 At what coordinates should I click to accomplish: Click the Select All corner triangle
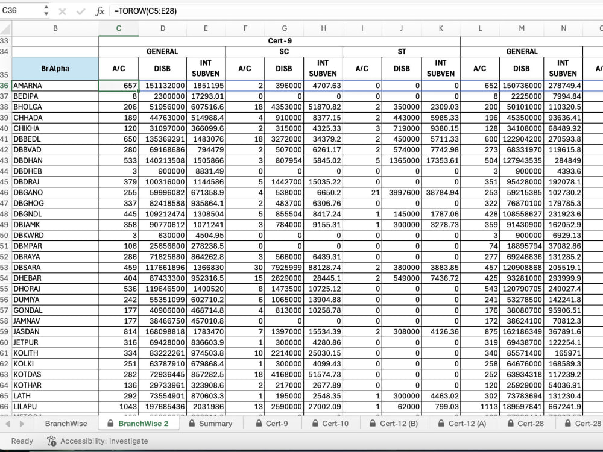(x=5, y=28)
